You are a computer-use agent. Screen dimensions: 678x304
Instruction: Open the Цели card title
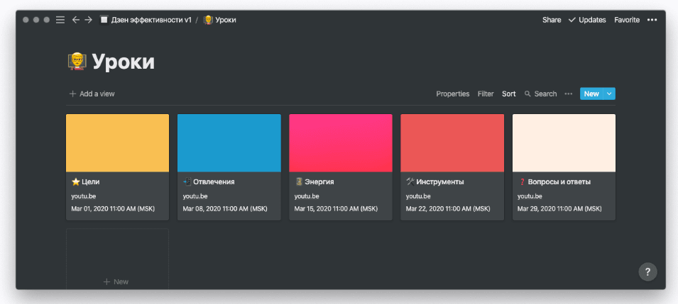[x=90, y=182]
